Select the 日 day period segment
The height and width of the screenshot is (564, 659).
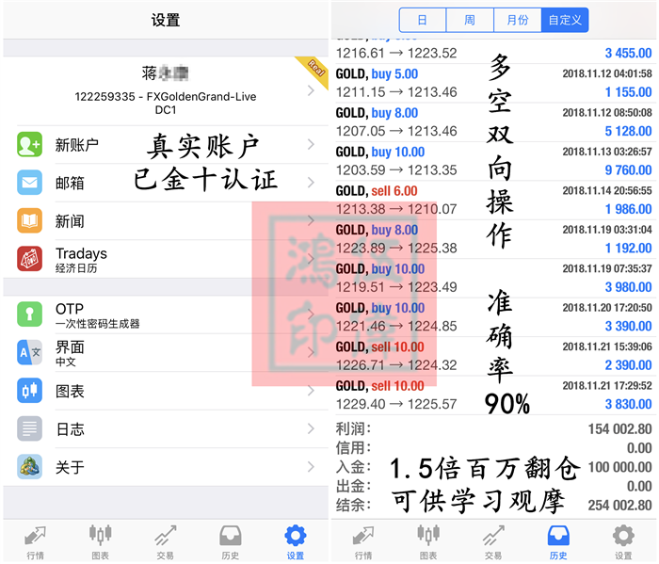[x=423, y=20]
